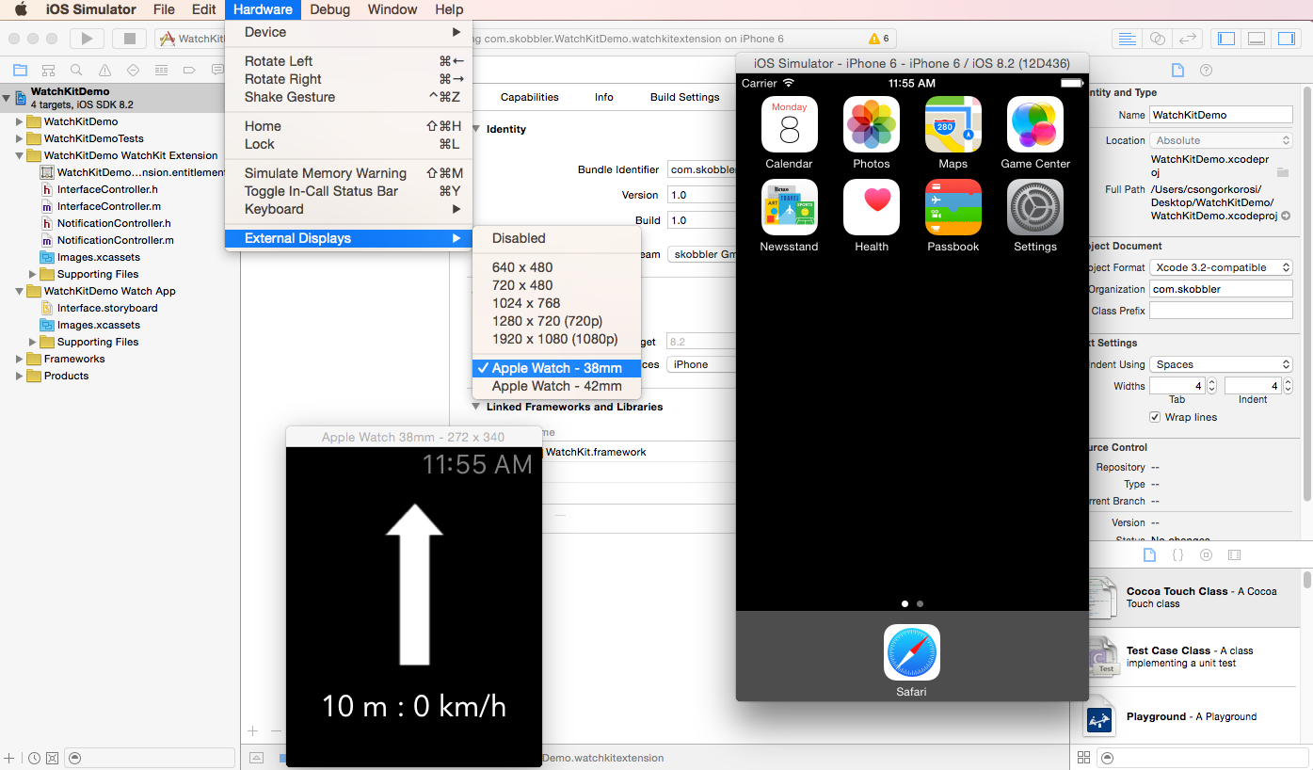Open the Debug menu in the menu bar

pyautogui.click(x=329, y=9)
